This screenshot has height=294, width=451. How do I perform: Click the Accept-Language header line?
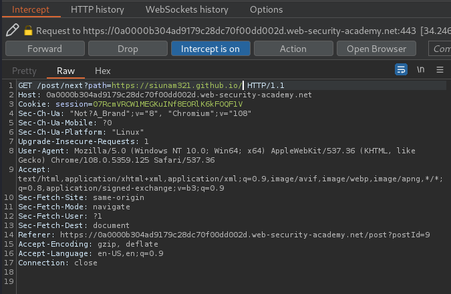pos(91,253)
